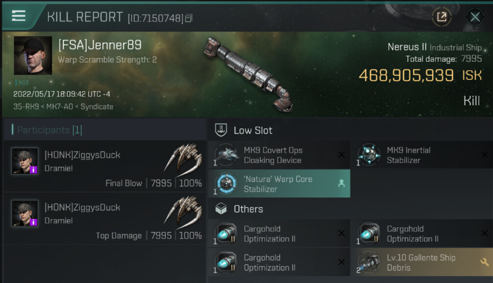Select the MK9 Inertial Stabilizer module
Viewport: 493px width, 283px height.
(422, 155)
